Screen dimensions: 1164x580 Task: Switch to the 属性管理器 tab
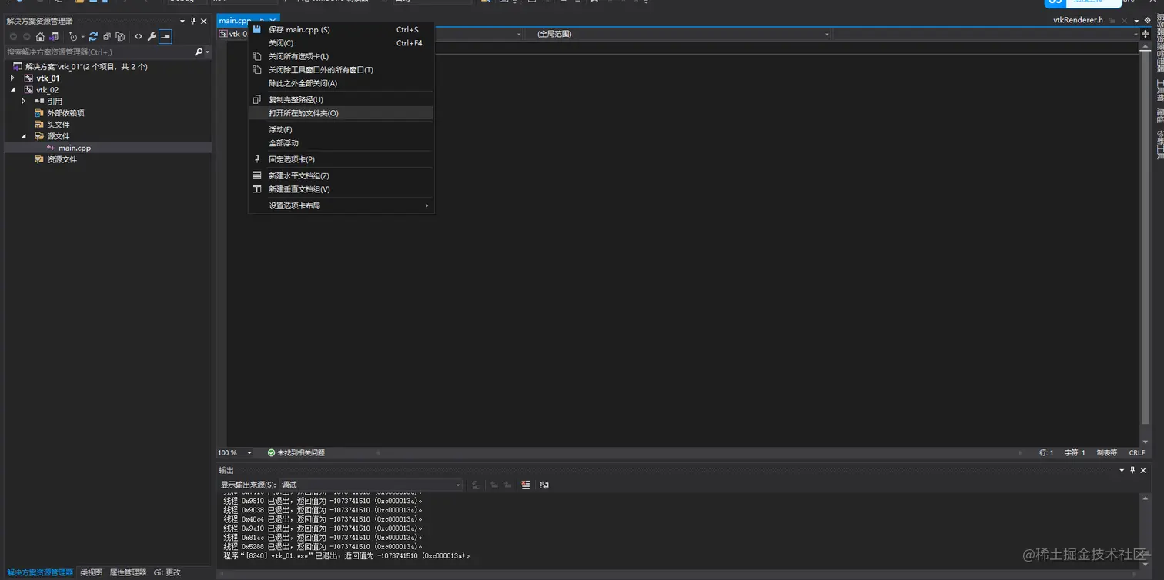pyautogui.click(x=128, y=572)
